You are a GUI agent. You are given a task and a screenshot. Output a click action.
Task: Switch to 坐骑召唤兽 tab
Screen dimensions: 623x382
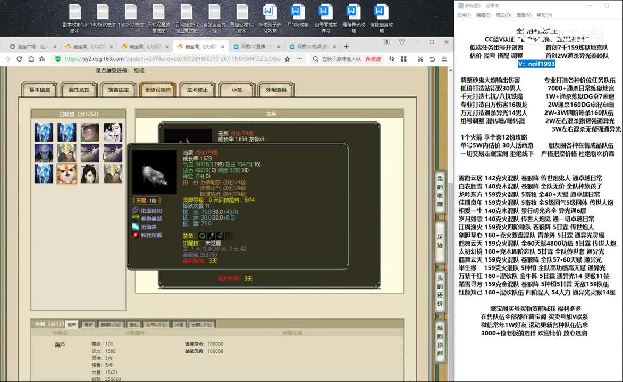[x=158, y=90]
